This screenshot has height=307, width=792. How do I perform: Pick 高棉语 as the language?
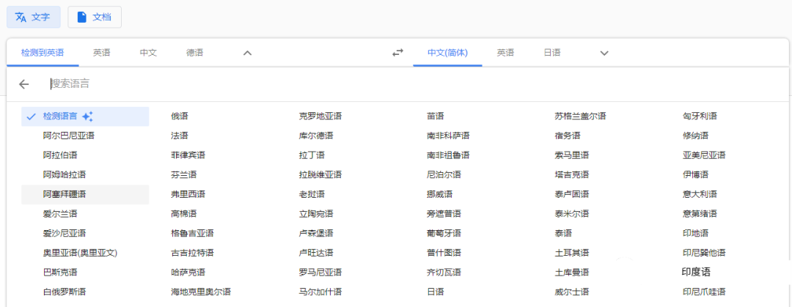click(184, 214)
